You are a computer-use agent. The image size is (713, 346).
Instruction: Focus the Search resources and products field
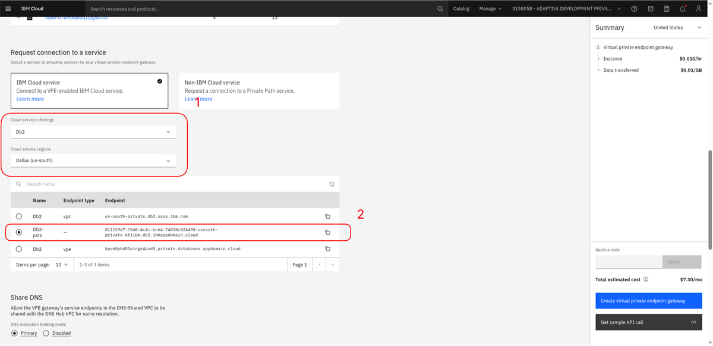coord(260,9)
